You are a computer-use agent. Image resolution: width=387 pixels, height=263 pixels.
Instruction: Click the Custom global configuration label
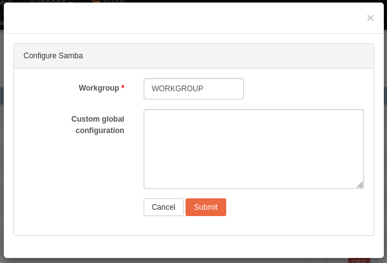98,125
